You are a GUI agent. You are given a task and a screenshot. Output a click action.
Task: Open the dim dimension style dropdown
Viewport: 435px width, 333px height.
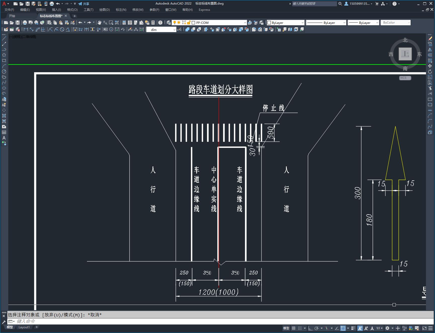[x=174, y=30]
